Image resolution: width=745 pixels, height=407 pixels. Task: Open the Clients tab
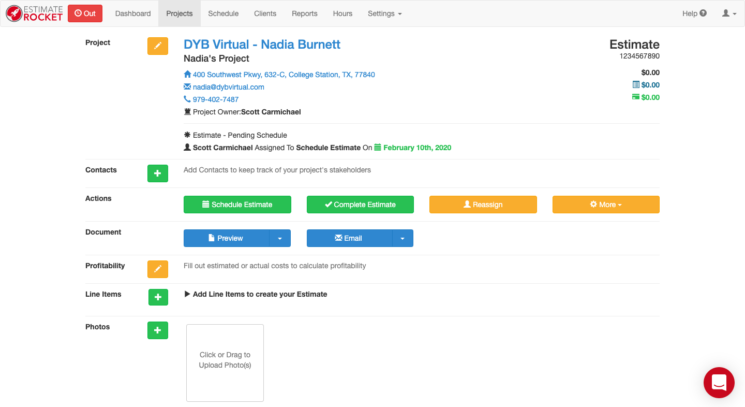265,13
